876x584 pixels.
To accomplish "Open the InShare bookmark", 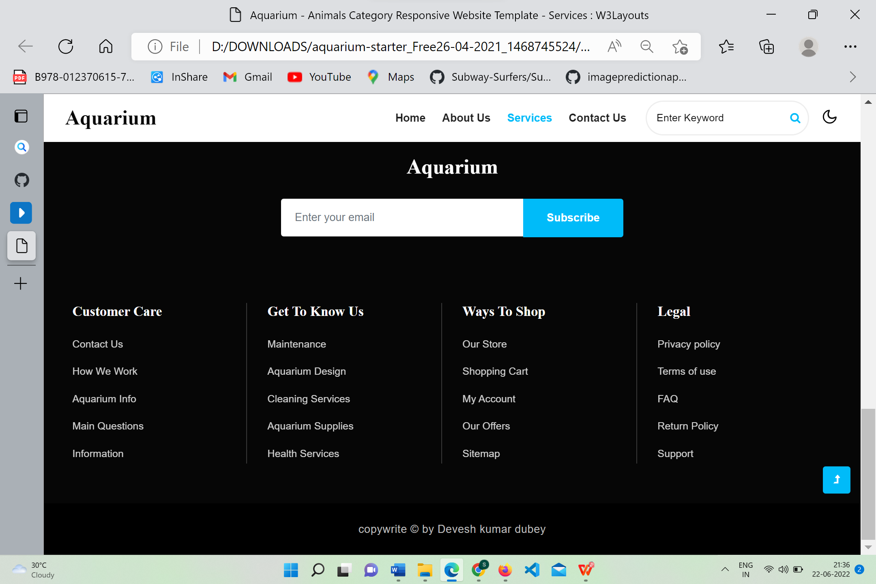I will tap(179, 77).
